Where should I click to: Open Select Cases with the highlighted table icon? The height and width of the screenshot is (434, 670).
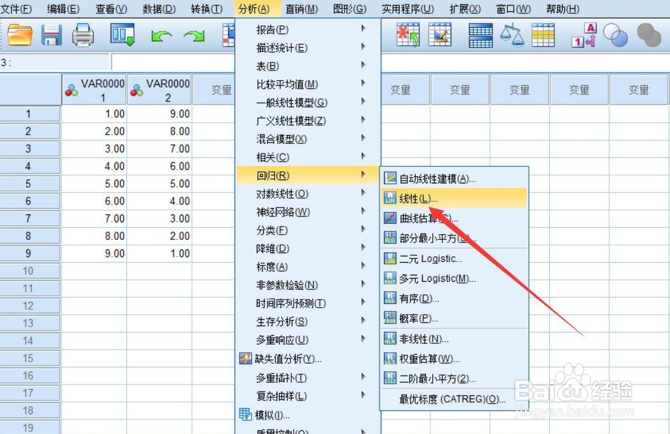[x=544, y=36]
